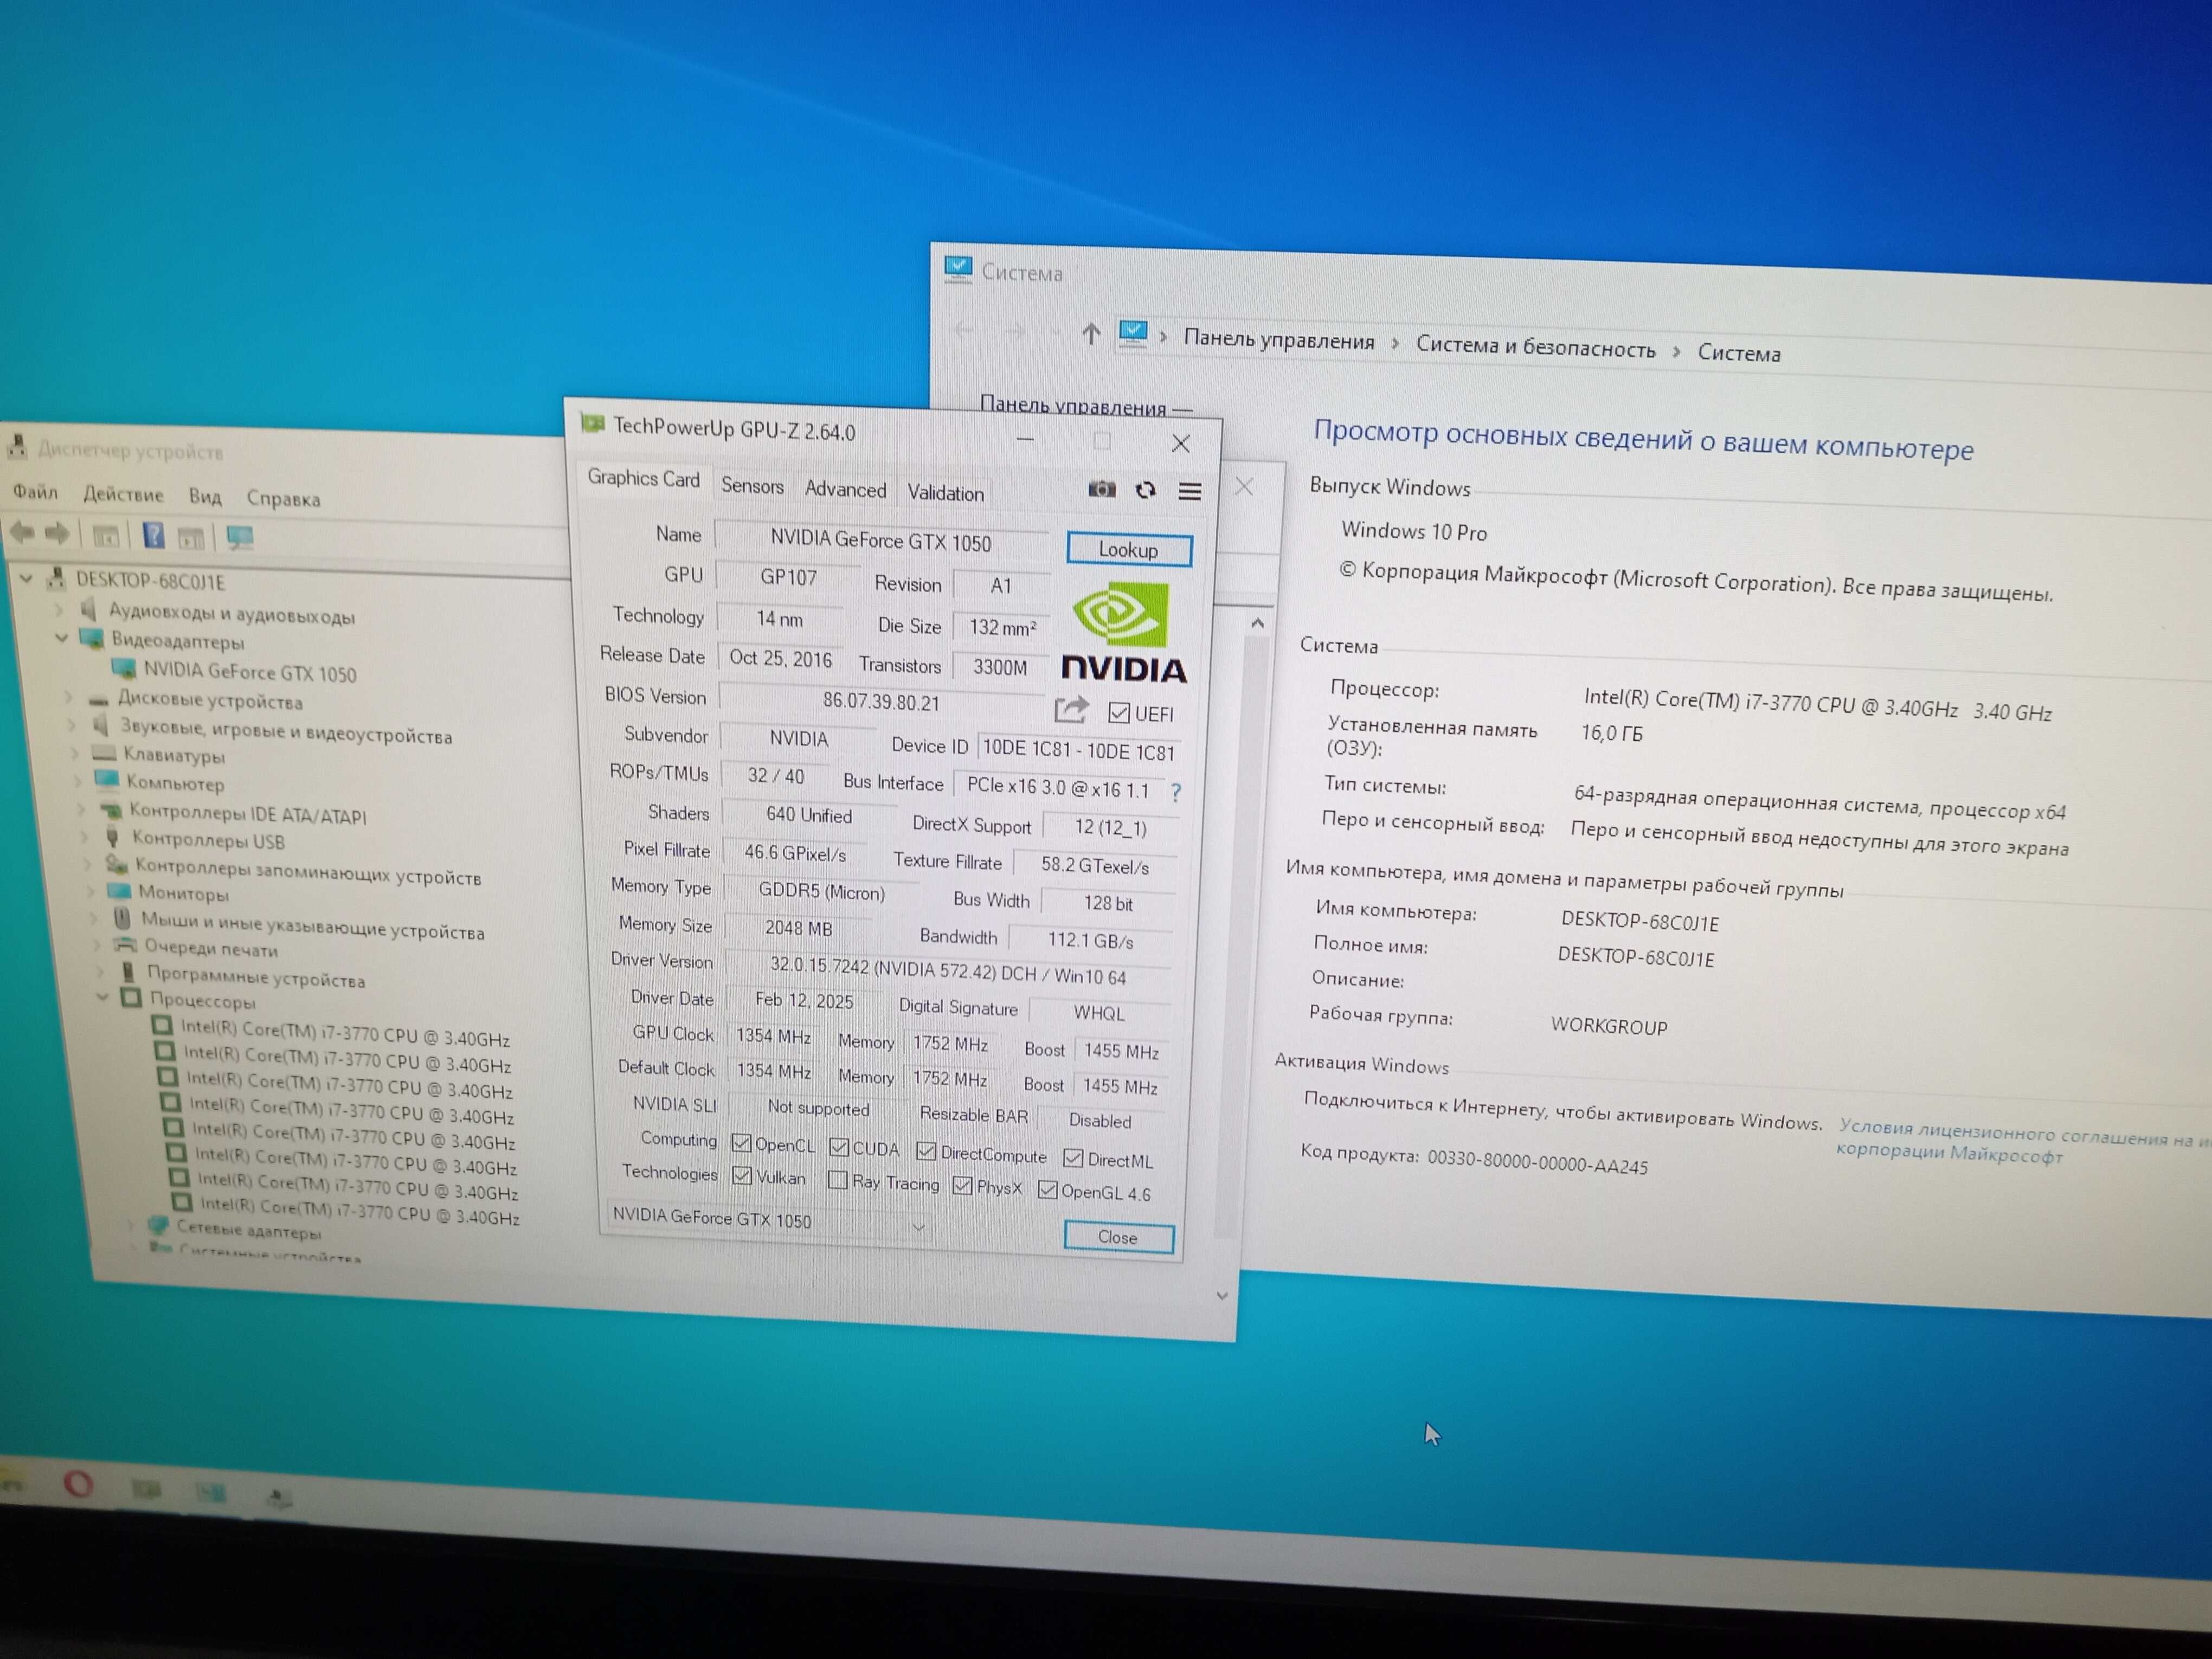Open the Вид menu

(x=205, y=496)
